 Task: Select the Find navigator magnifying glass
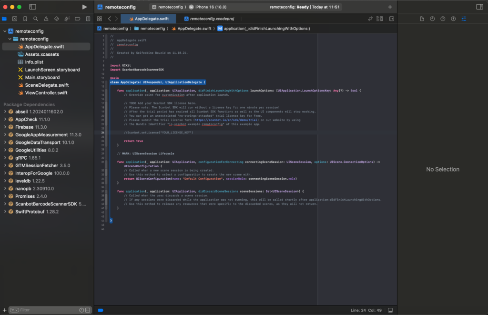pos(36,19)
